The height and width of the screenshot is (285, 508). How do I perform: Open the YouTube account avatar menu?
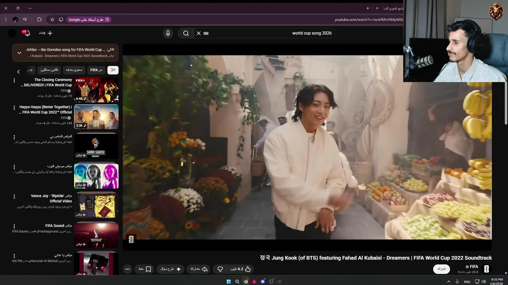[x=12, y=33]
